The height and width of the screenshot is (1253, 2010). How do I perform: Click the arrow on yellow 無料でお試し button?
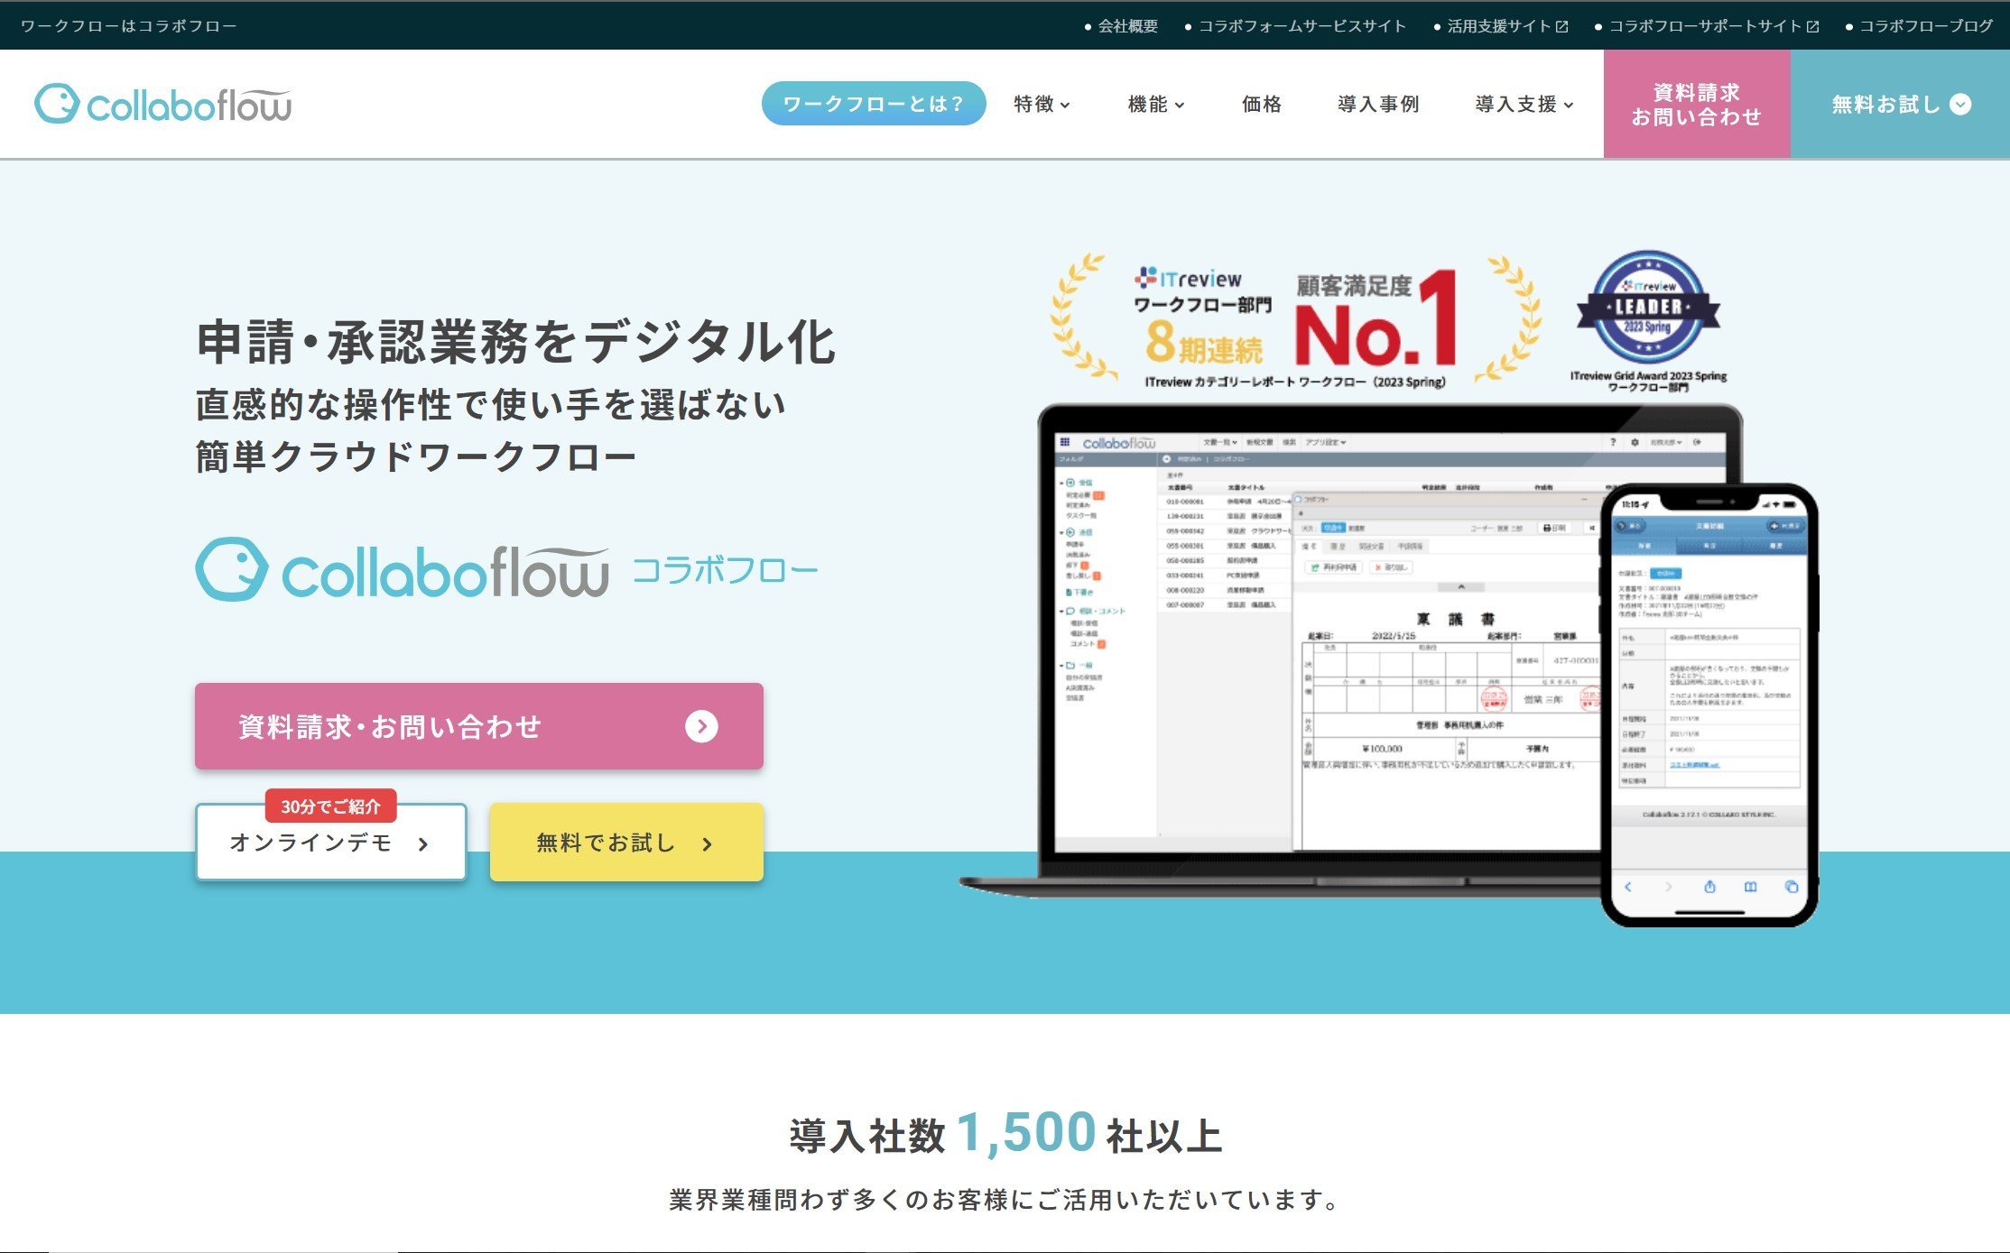coord(708,843)
